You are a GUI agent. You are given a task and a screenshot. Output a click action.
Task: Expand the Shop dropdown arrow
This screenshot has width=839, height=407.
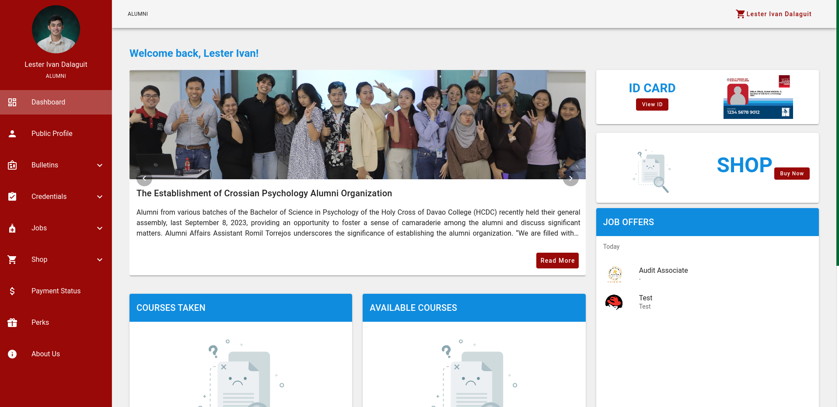coord(100,260)
